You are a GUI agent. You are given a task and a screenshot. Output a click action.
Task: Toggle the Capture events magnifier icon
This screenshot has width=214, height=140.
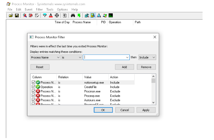25,16
